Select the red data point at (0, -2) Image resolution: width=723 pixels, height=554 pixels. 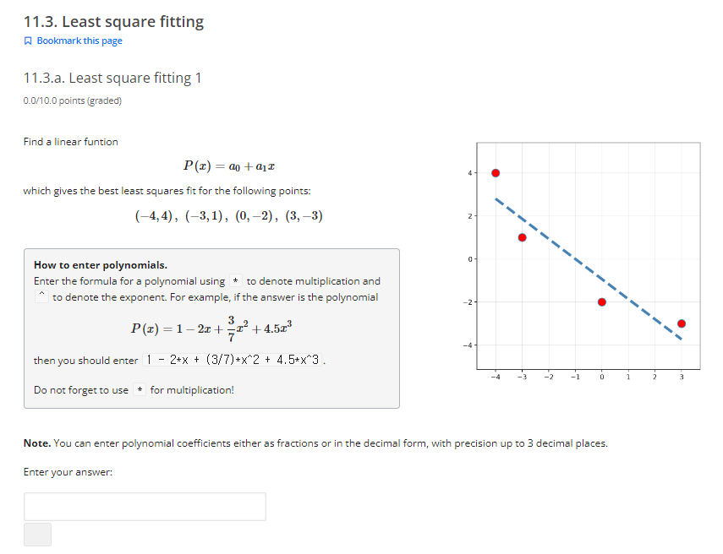(x=601, y=301)
